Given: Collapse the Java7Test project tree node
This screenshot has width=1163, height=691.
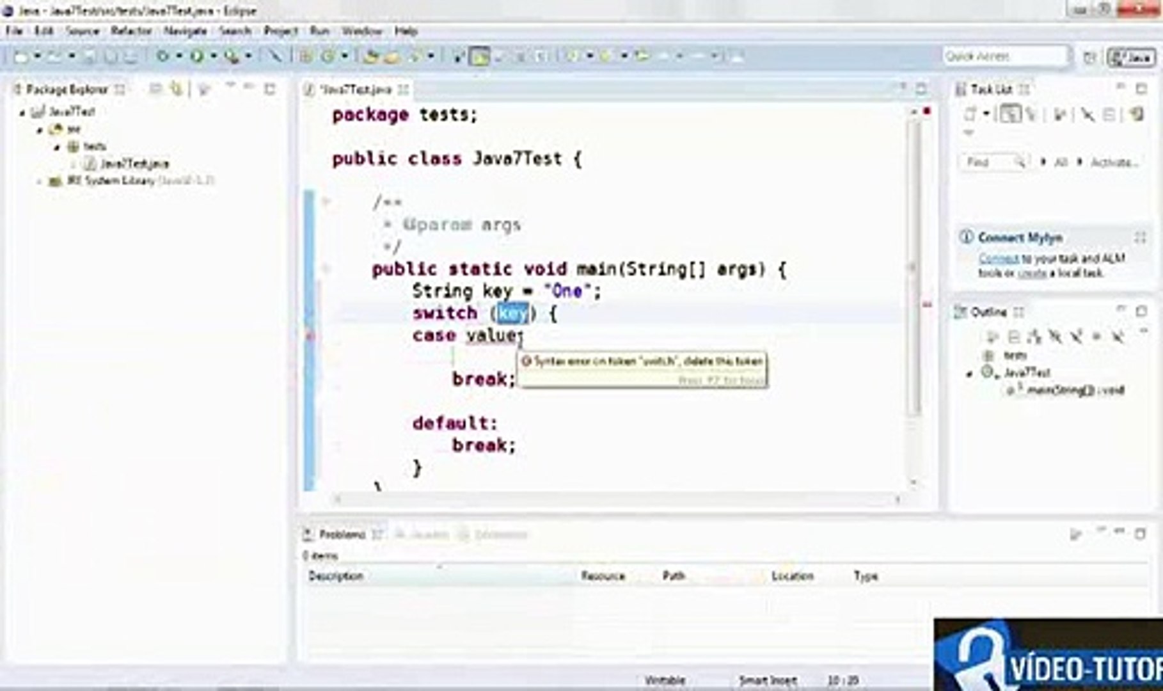Looking at the screenshot, I should pos(22,112).
